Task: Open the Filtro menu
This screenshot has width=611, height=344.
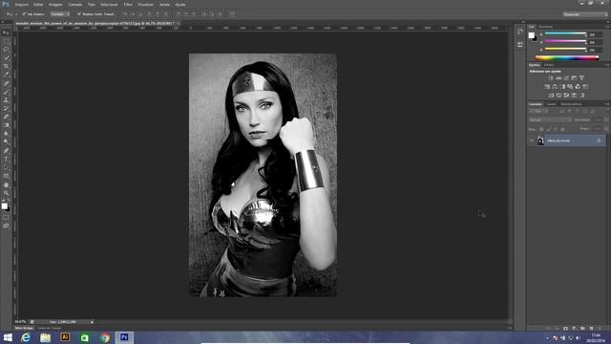Action: click(x=128, y=5)
